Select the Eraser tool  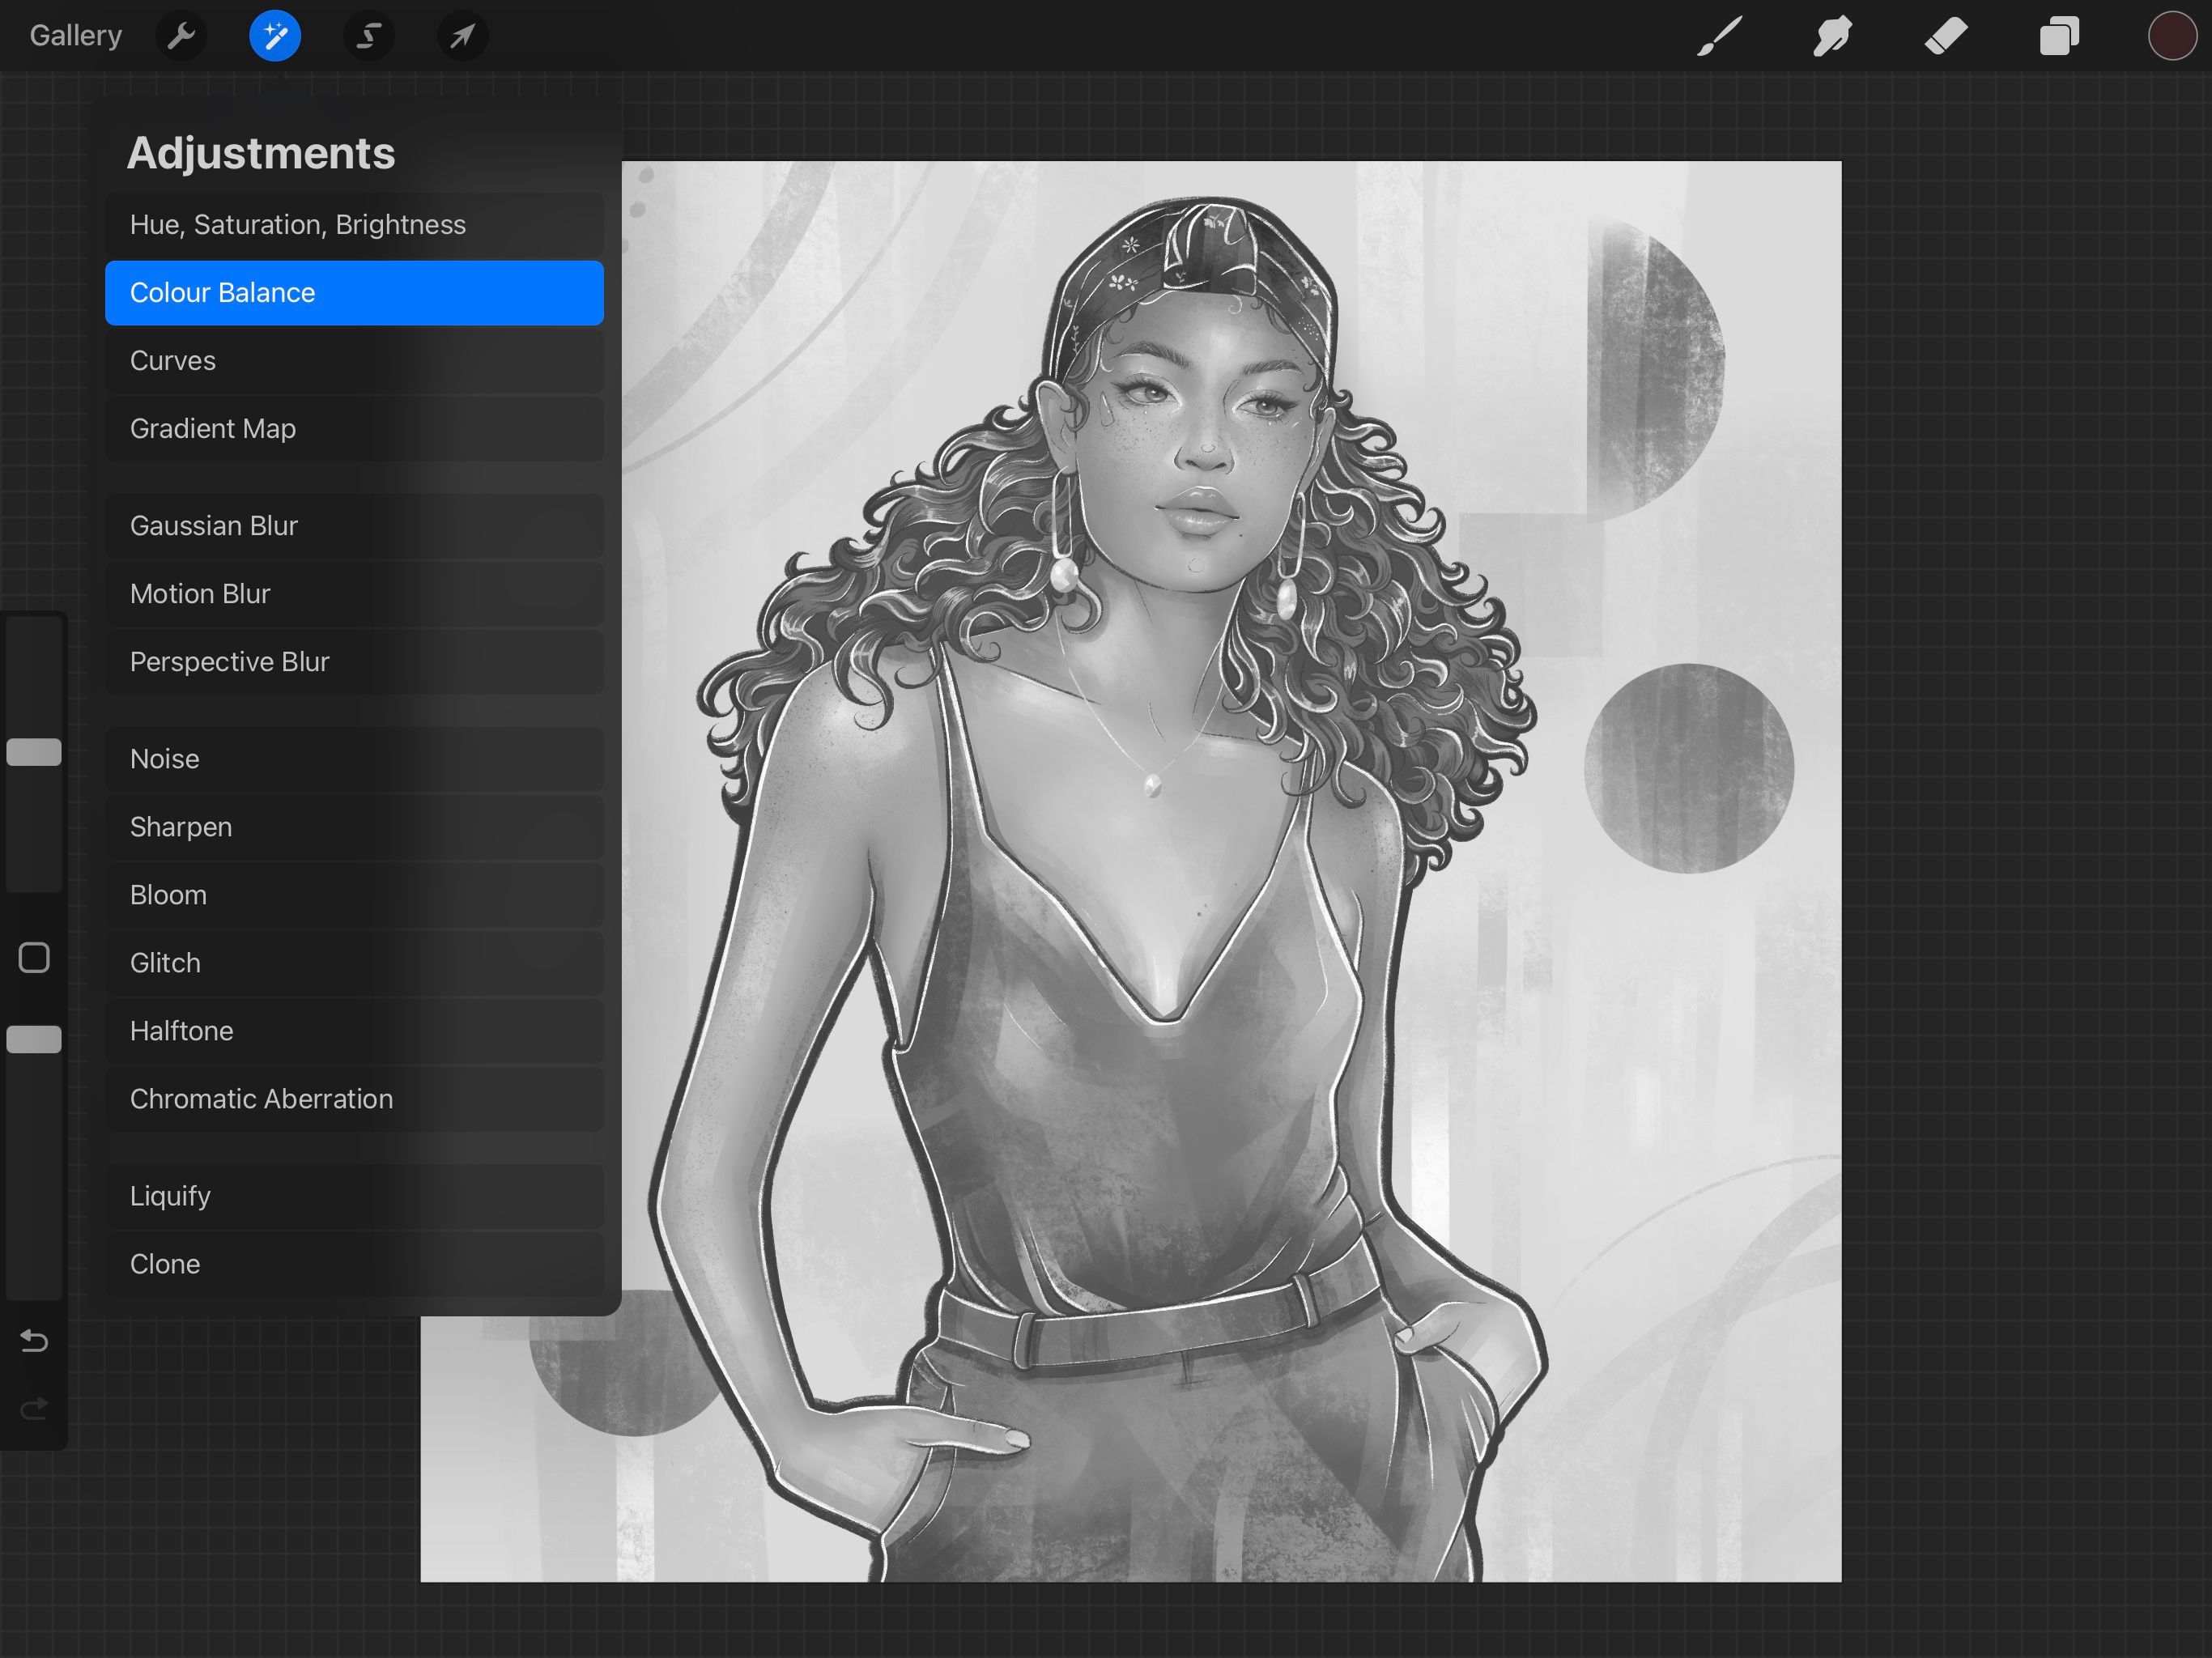click(1945, 36)
